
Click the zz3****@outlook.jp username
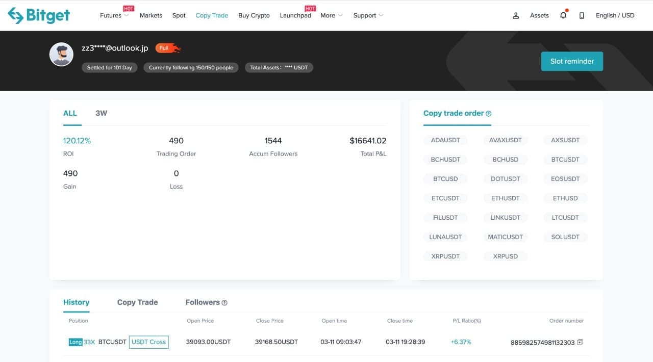[x=115, y=48]
